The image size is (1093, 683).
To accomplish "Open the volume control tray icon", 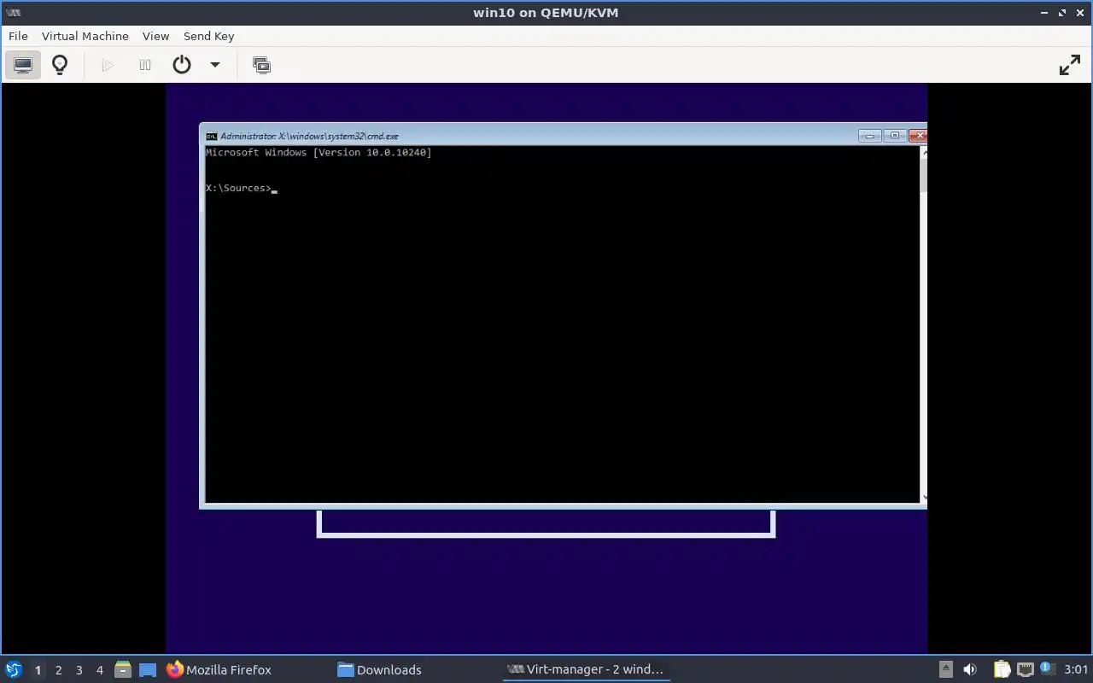I will [x=970, y=669].
